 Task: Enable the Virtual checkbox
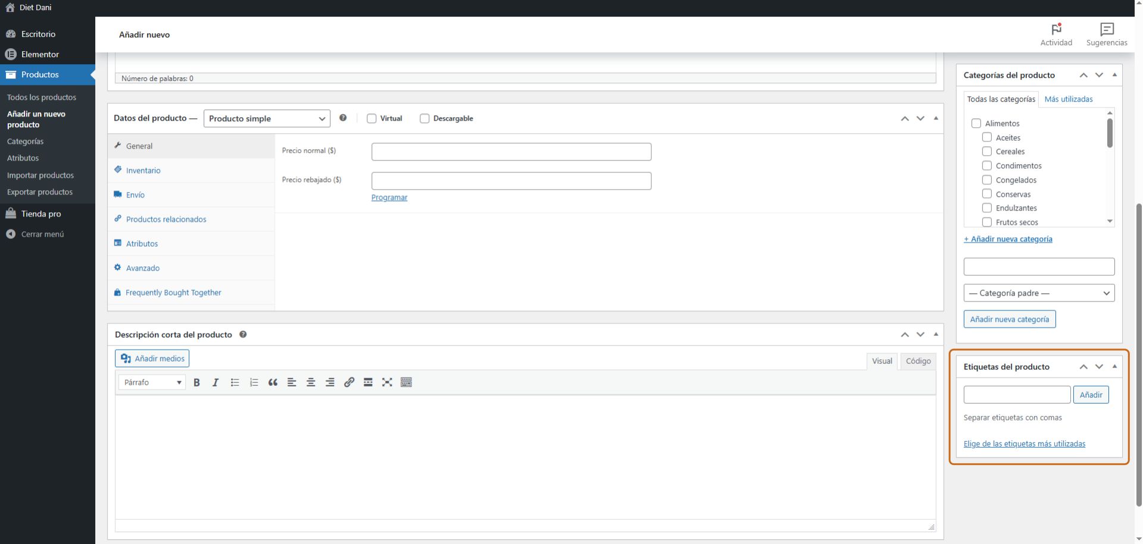pyautogui.click(x=371, y=118)
